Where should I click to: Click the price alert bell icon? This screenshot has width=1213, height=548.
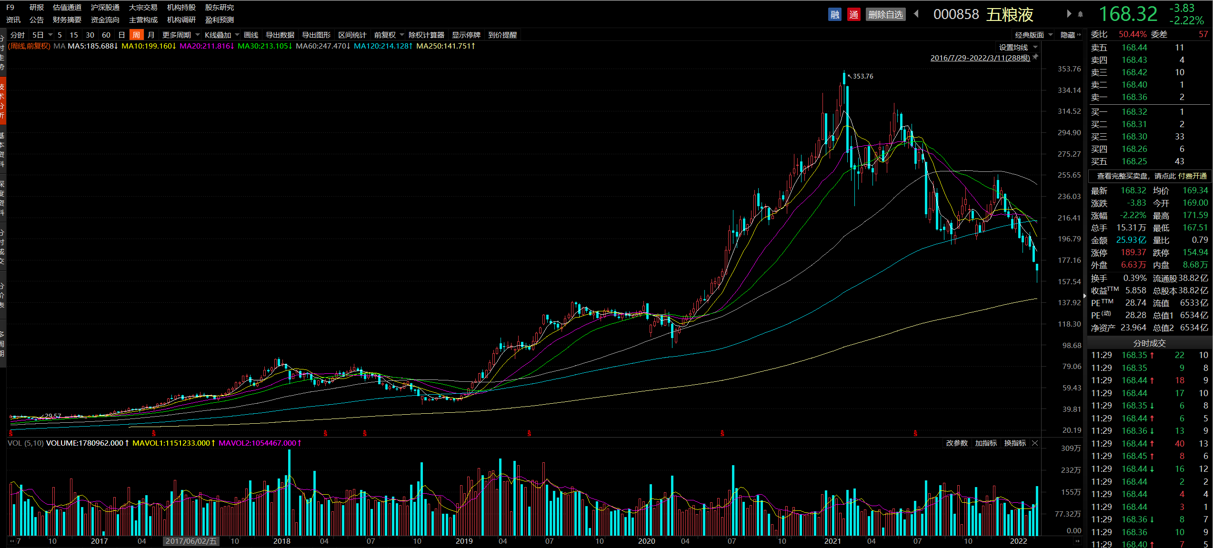click(x=1080, y=14)
